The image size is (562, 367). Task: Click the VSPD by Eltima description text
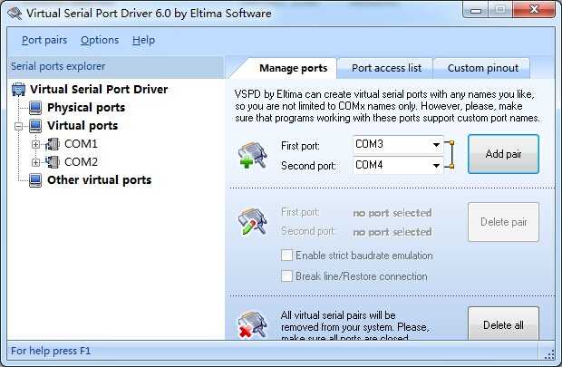pos(387,106)
